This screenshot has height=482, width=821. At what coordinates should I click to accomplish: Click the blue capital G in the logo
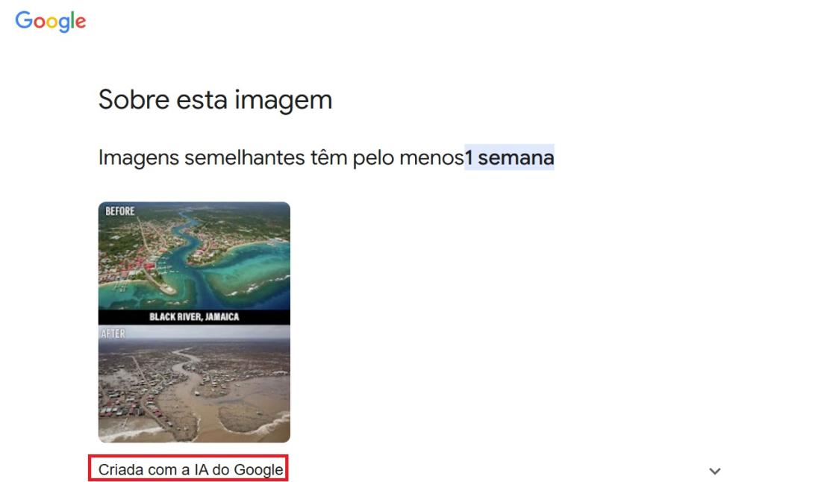click(24, 20)
